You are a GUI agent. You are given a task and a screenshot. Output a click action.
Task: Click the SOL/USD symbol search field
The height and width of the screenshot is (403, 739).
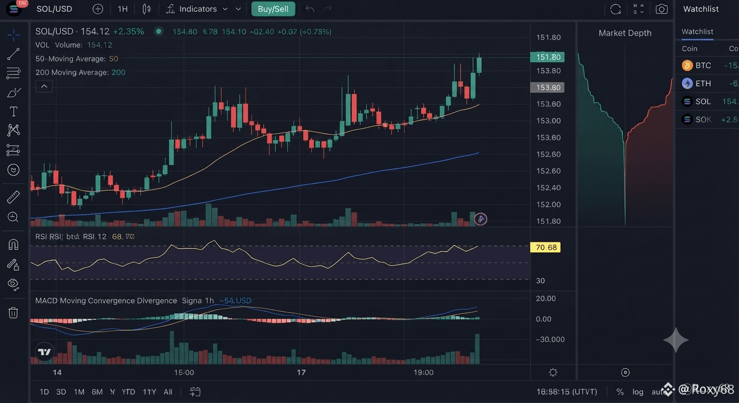tap(55, 9)
